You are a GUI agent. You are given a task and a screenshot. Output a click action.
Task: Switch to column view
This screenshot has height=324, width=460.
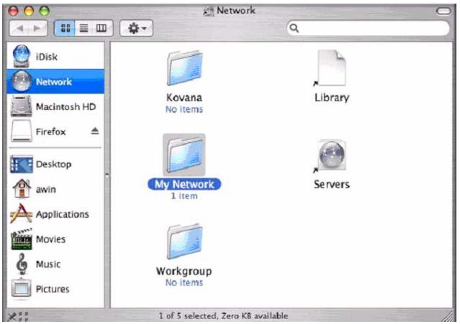102,28
